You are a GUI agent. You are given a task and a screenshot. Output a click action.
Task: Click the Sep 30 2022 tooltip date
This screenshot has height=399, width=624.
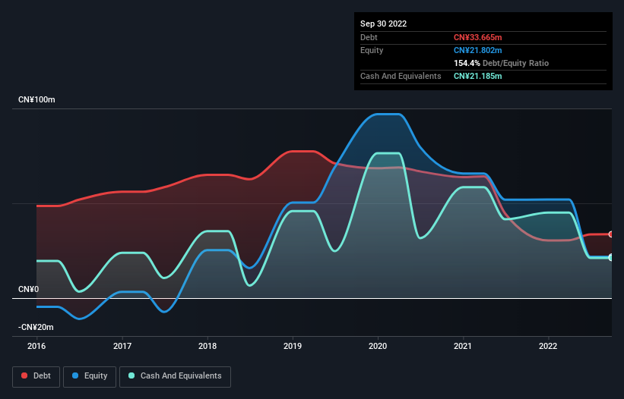point(383,24)
